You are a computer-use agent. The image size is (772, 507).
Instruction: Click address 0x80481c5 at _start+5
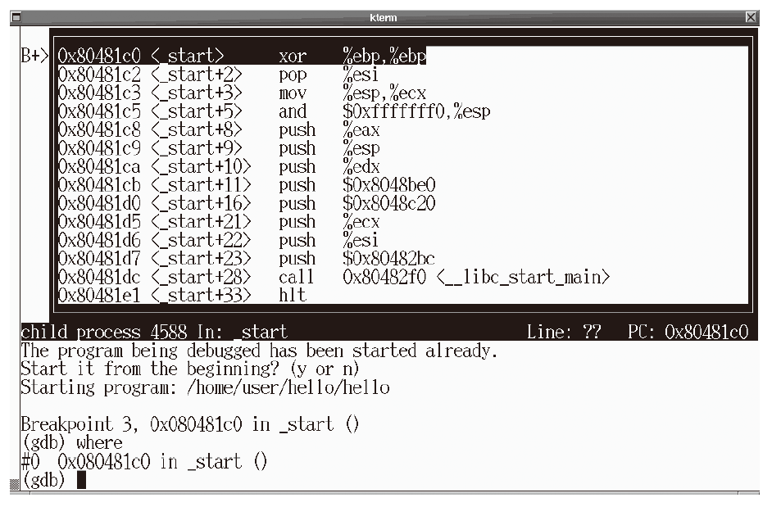(99, 111)
